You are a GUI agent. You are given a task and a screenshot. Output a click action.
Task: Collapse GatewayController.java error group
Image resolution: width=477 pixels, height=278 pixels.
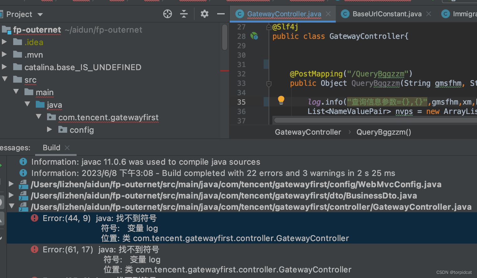tap(12, 206)
